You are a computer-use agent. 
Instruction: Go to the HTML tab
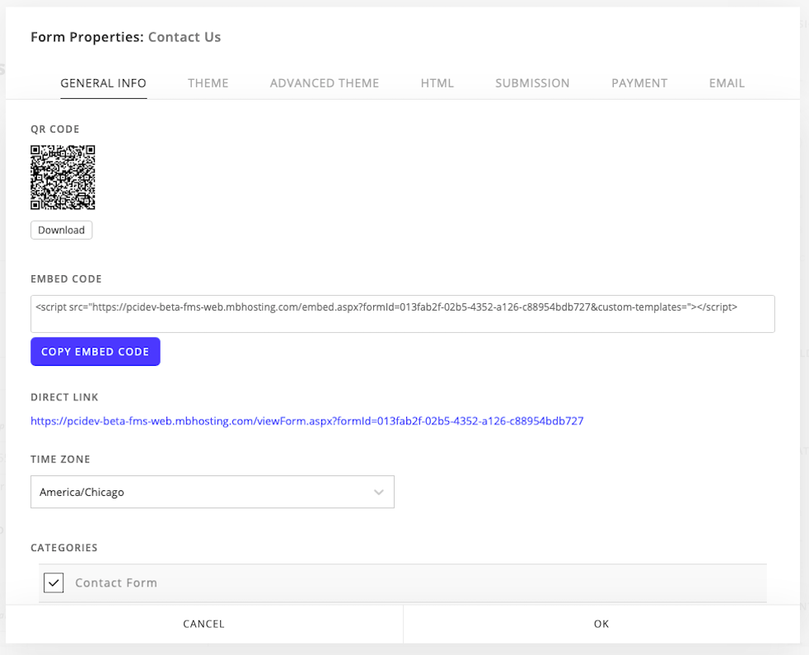tap(437, 83)
